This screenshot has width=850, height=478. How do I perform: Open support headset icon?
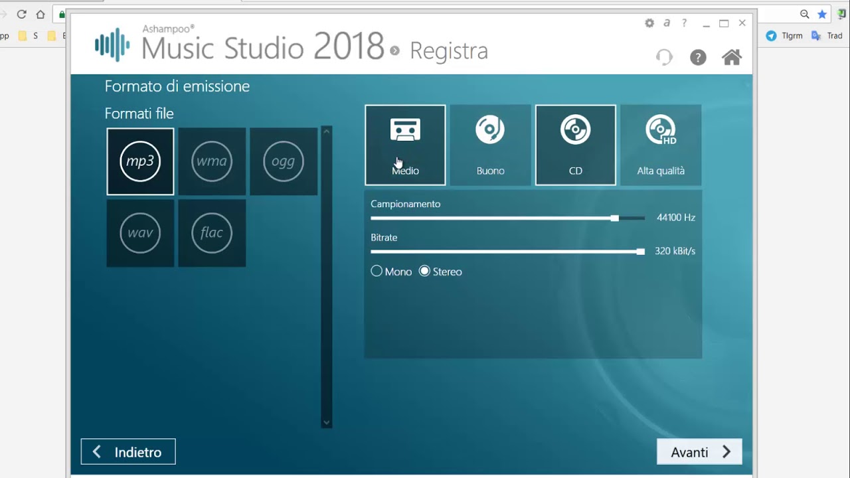click(664, 57)
